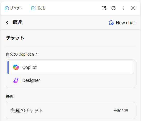141x121 pixels.
Task: Click the Designer purple brush icon
Action: click(16, 80)
